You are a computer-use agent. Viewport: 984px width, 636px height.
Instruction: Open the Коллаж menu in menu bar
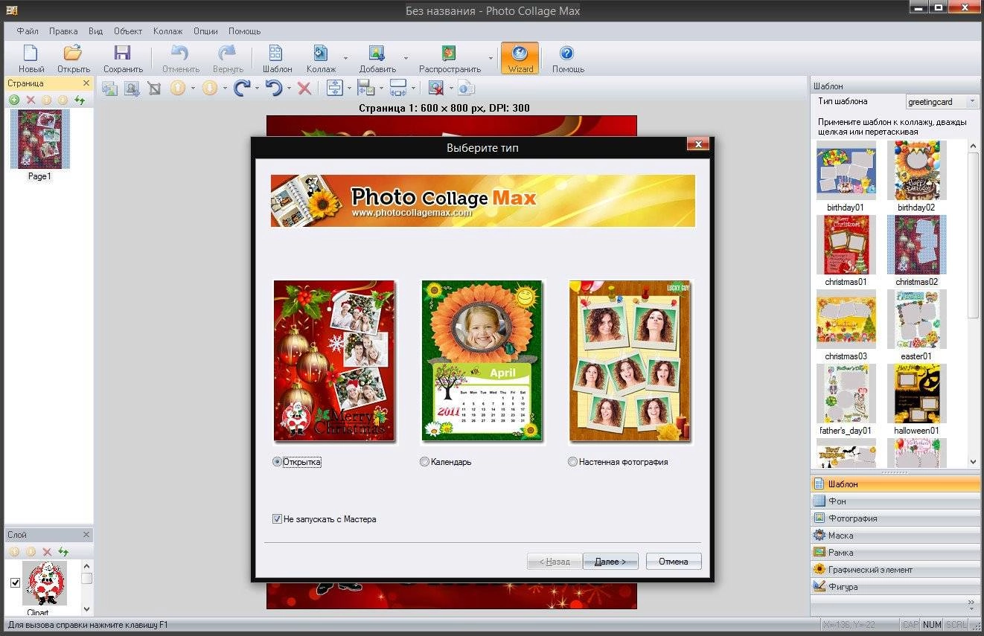(x=168, y=31)
